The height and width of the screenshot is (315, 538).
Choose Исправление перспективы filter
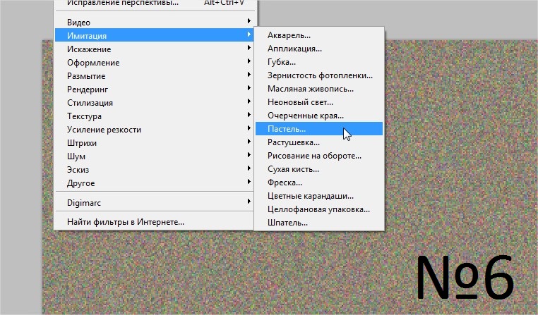click(154, 4)
